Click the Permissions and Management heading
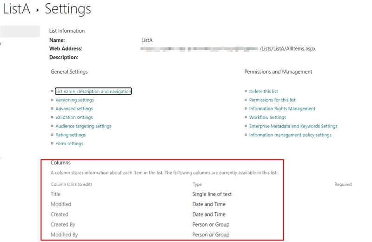Viewport: 372px width, 242px height. coord(278,72)
